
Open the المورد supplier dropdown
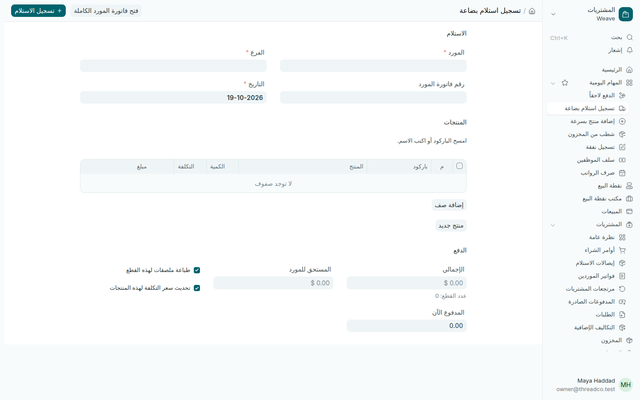tap(373, 66)
